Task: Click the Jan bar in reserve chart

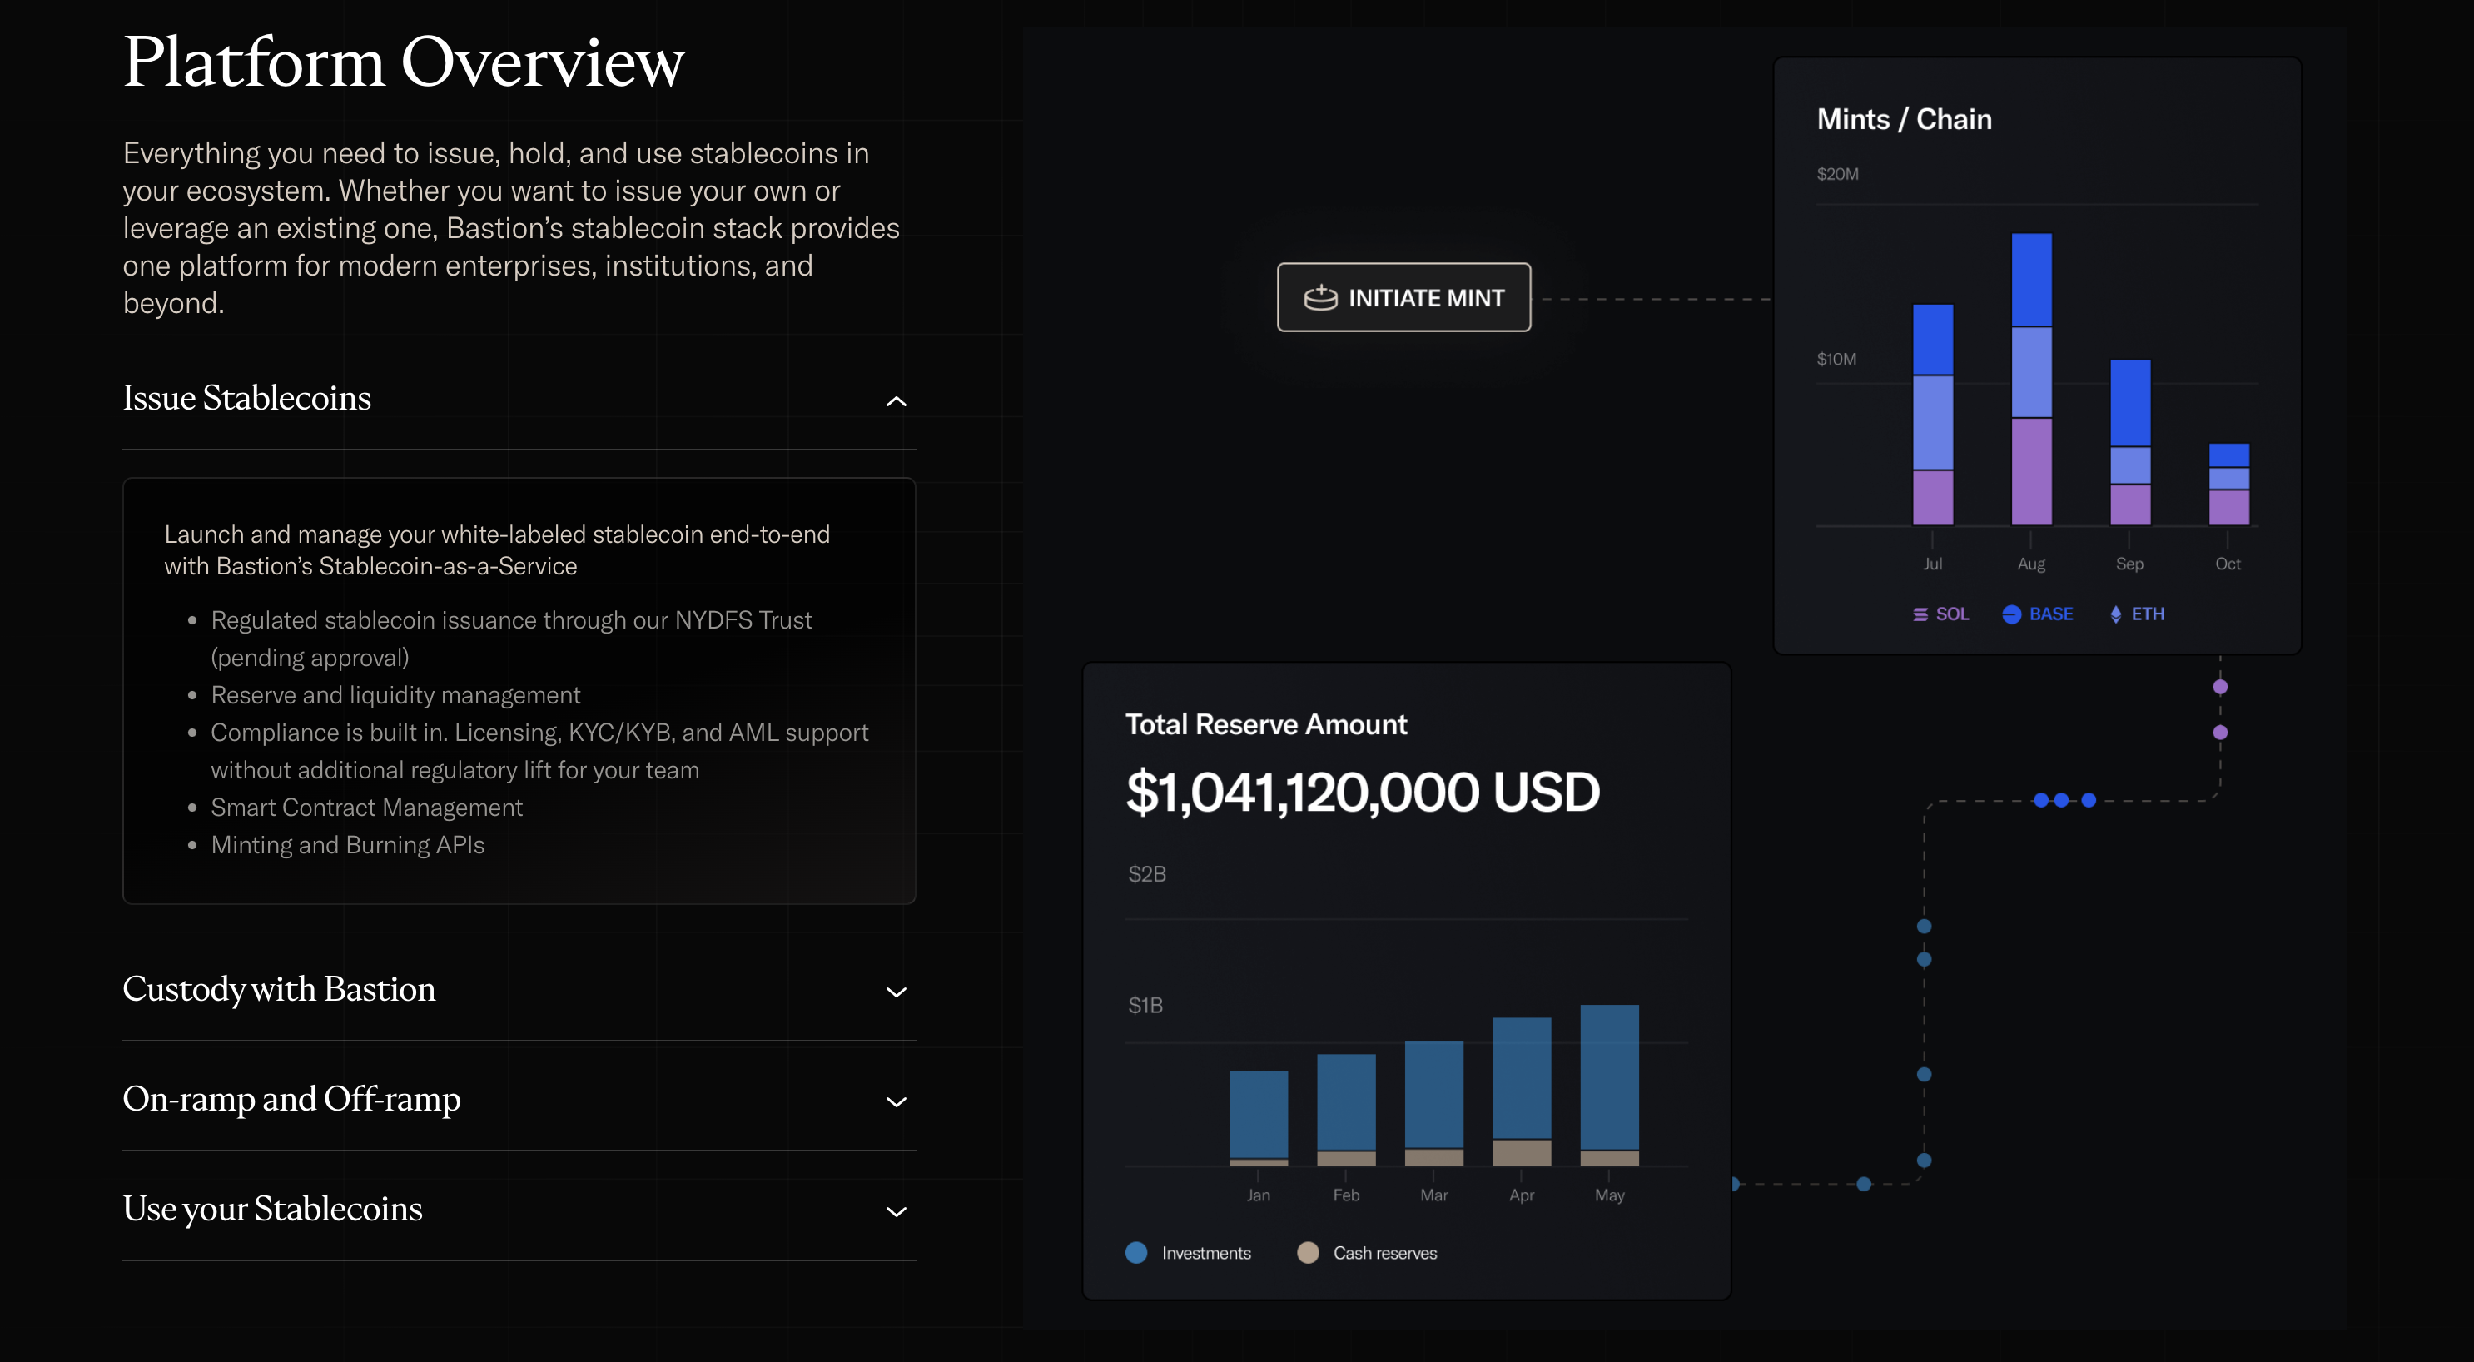Action: pos(1258,1117)
